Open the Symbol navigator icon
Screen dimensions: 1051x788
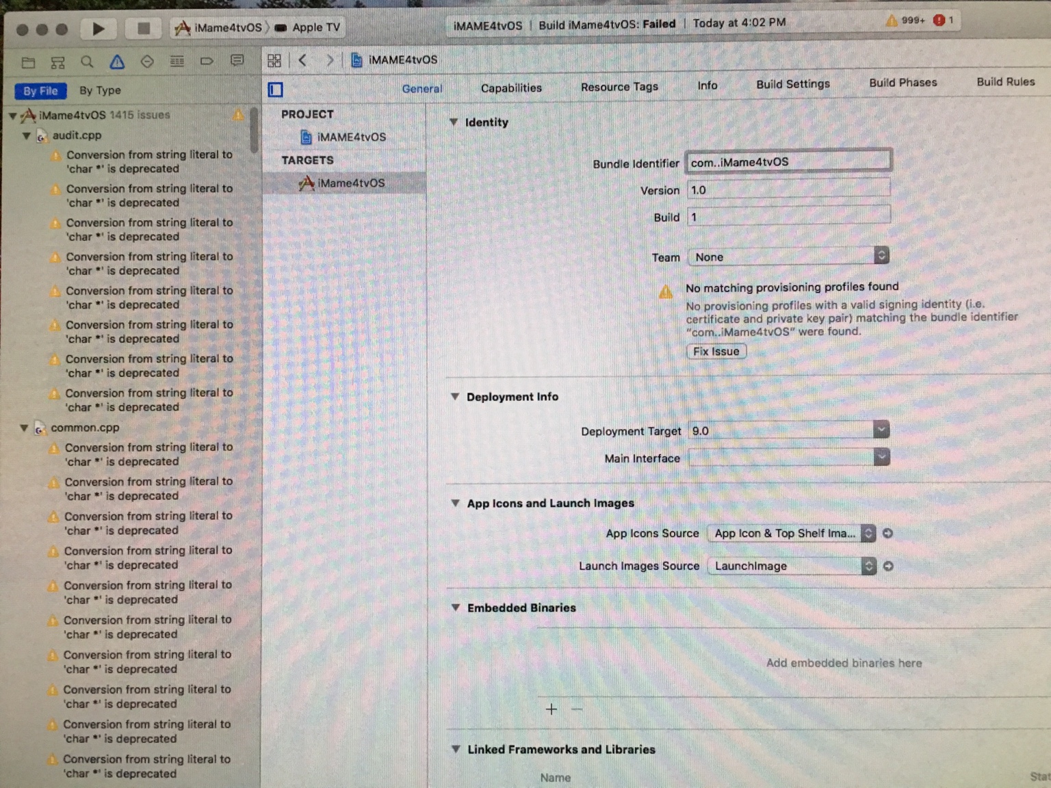click(x=57, y=63)
